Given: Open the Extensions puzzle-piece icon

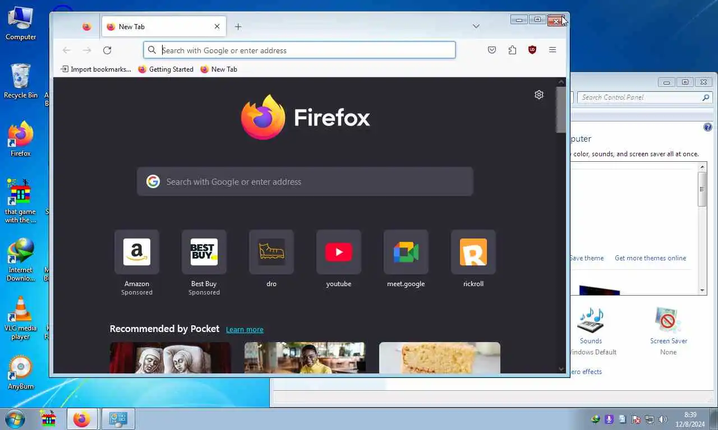Looking at the screenshot, I should coord(512,50).
